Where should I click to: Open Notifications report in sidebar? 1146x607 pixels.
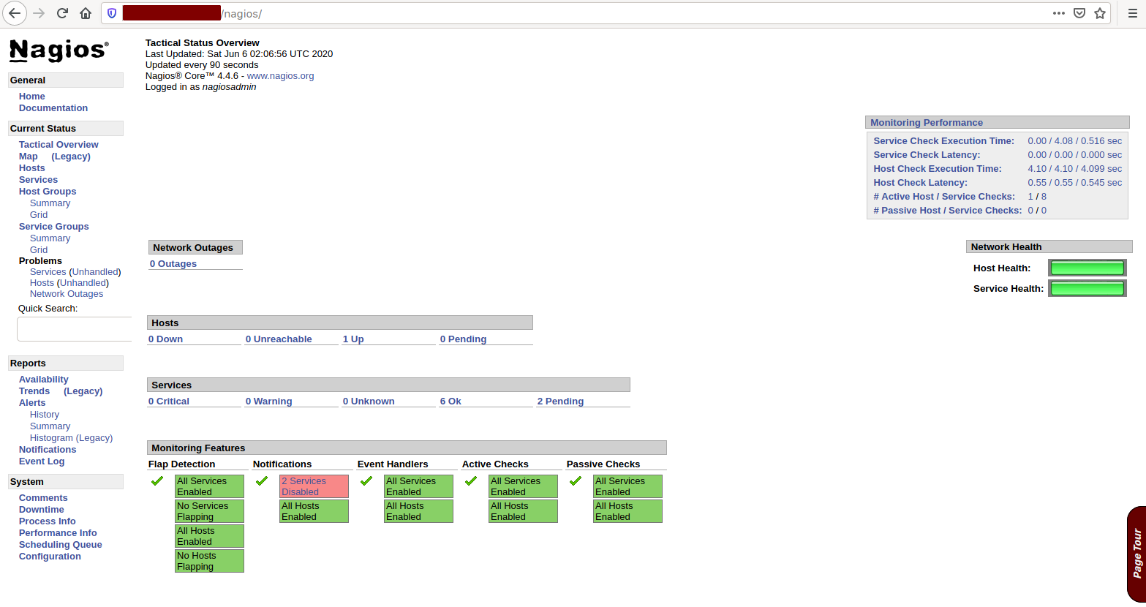pos(48,450)
